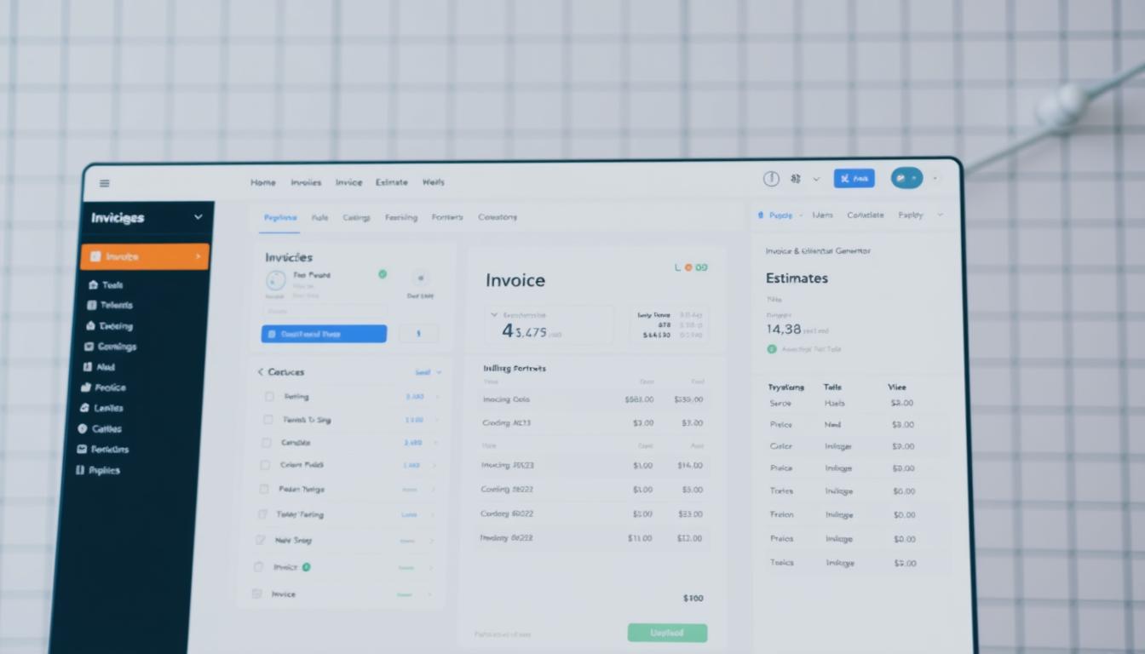This screenshot has width=1145, height=654.
Task: Expand the Invoices sidebar header chevron
Action: pyautogui.click(x=199, y=218)
